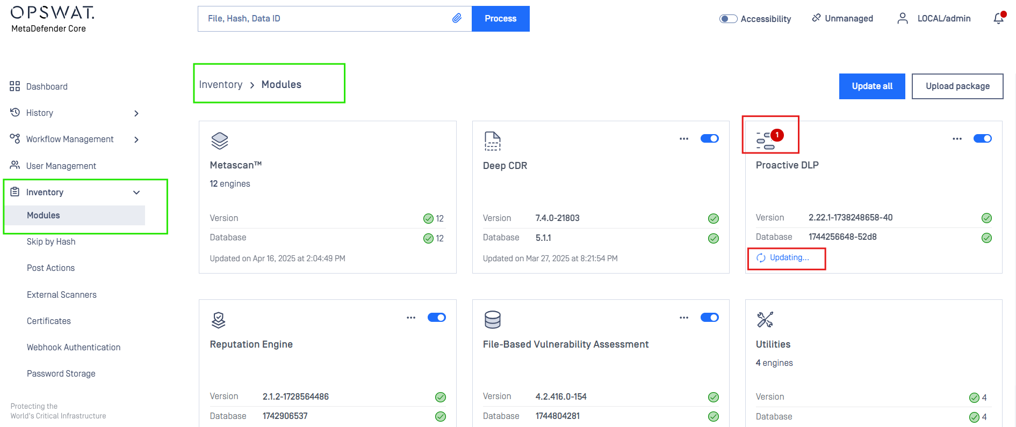1016x427 pixels.
Task: Select Modules in the sidebar
Action: pyautogui.click(x=75, y=215)
